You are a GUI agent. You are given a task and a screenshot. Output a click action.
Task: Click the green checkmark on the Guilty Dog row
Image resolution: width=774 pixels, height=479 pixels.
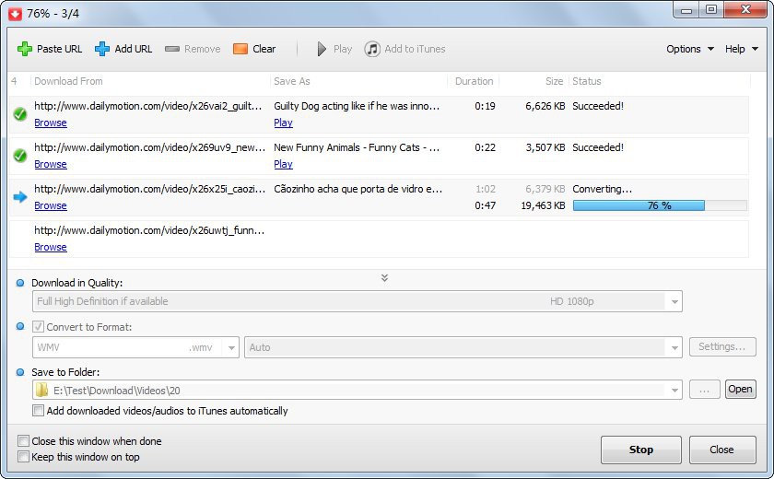point(19,114)
